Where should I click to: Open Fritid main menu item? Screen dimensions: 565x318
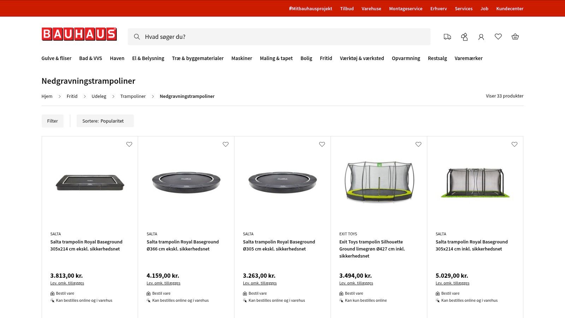coord(326,58)
